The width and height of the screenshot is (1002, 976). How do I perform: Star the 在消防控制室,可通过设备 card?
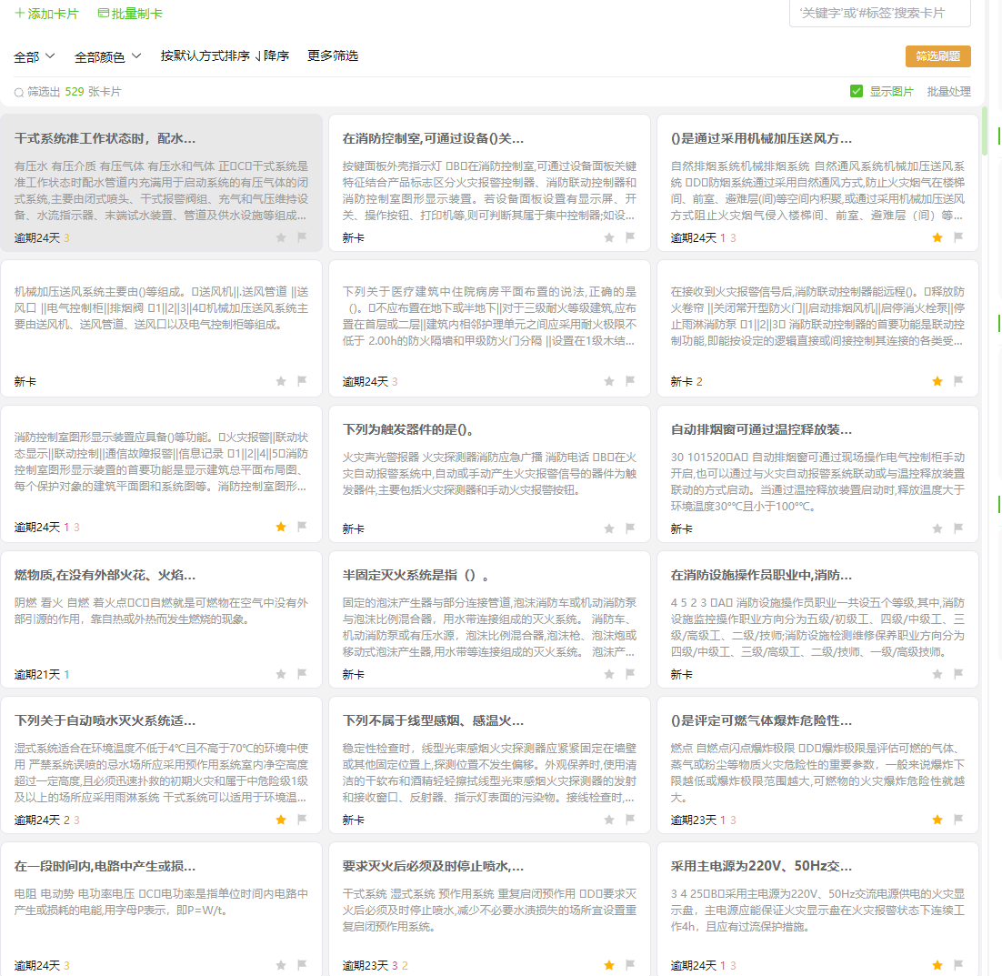click(x=609, y=237)
